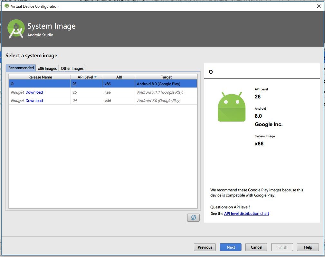Viewport: 325px width, 257px height.
Task: Close the Virtual Device Configuration dialog
Action: tap(319, 6)
